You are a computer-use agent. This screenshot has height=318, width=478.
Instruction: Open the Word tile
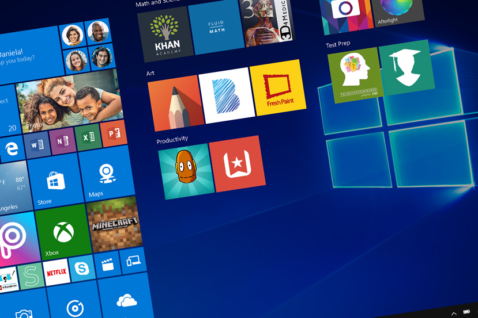(37, 144)
